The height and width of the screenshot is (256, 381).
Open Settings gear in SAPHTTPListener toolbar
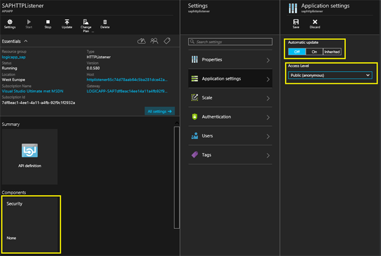point(10,23)
